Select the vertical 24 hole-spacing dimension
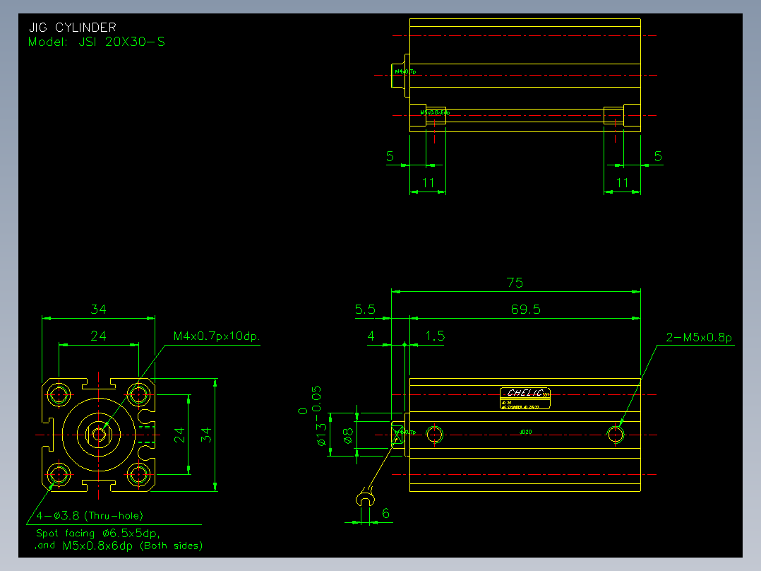761x571 pixels. [x=179, y=435]
